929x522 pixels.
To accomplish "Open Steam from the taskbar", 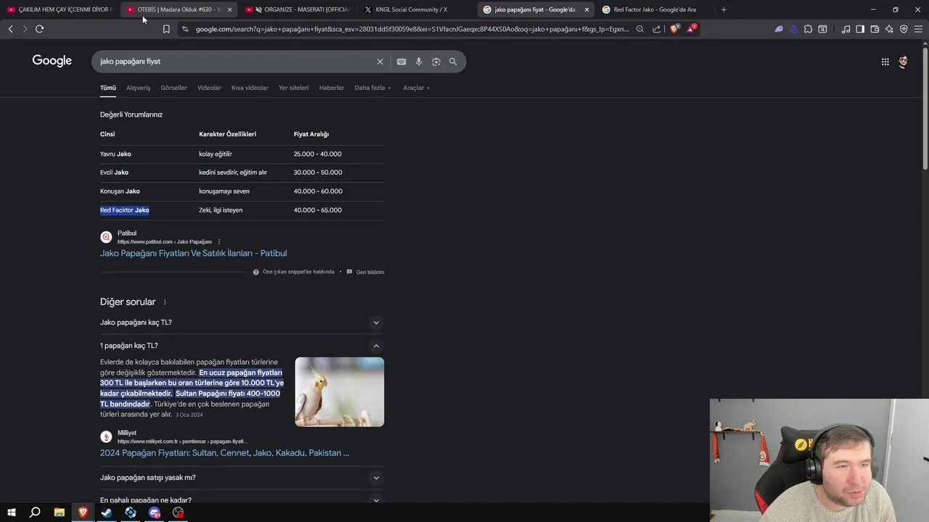I will (x=107, y=513).
